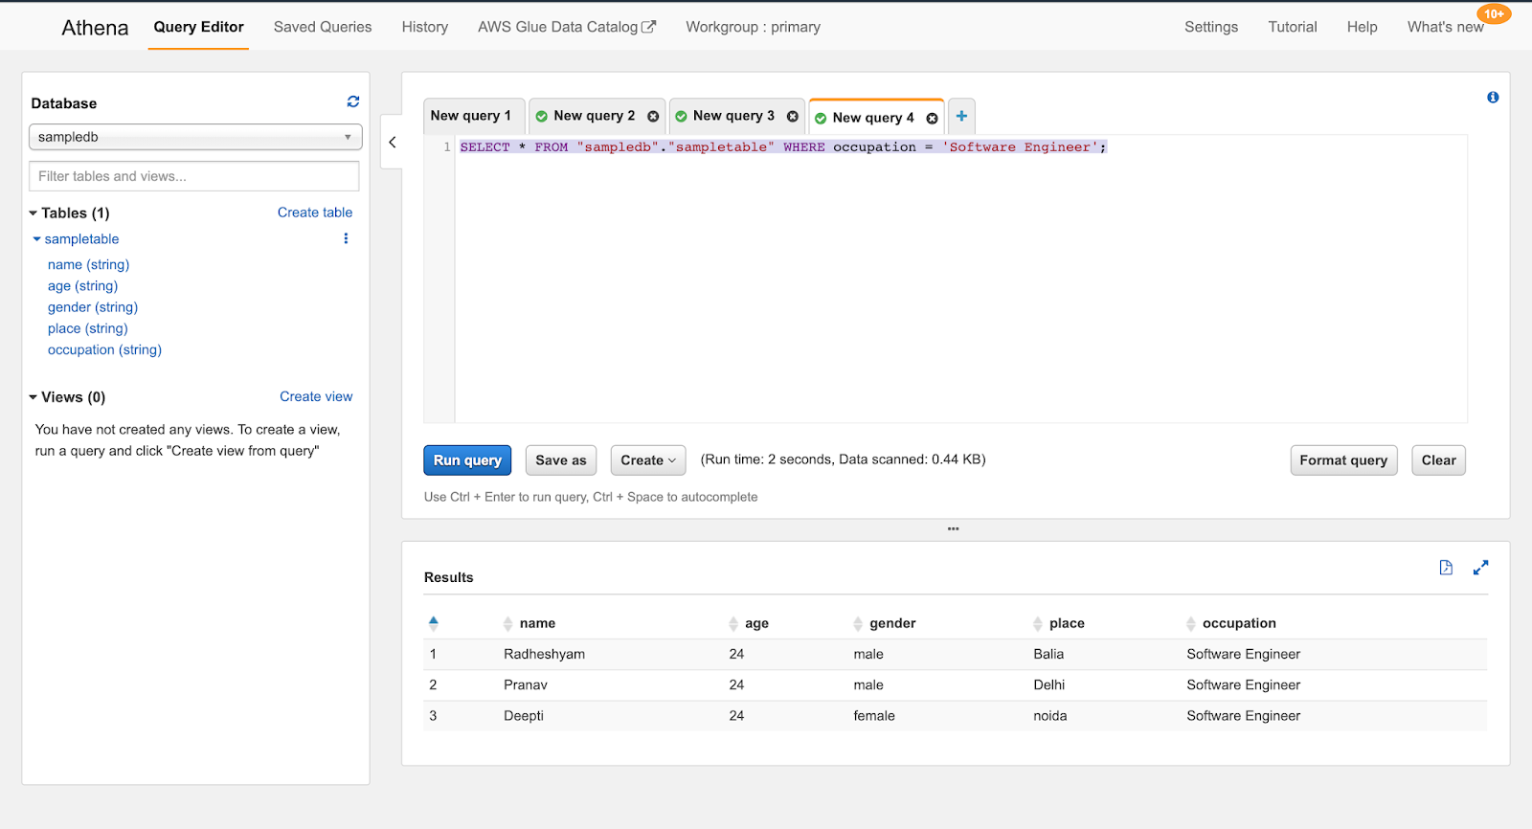Open Settings
Screen dimensions: 1532x829
[1211, 27]
